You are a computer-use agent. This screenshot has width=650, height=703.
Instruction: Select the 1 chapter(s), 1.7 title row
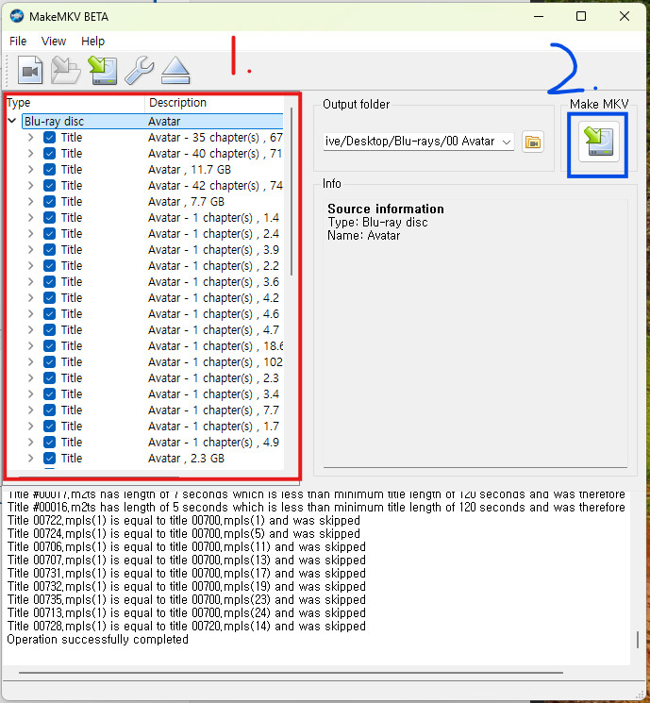(153, 427)
